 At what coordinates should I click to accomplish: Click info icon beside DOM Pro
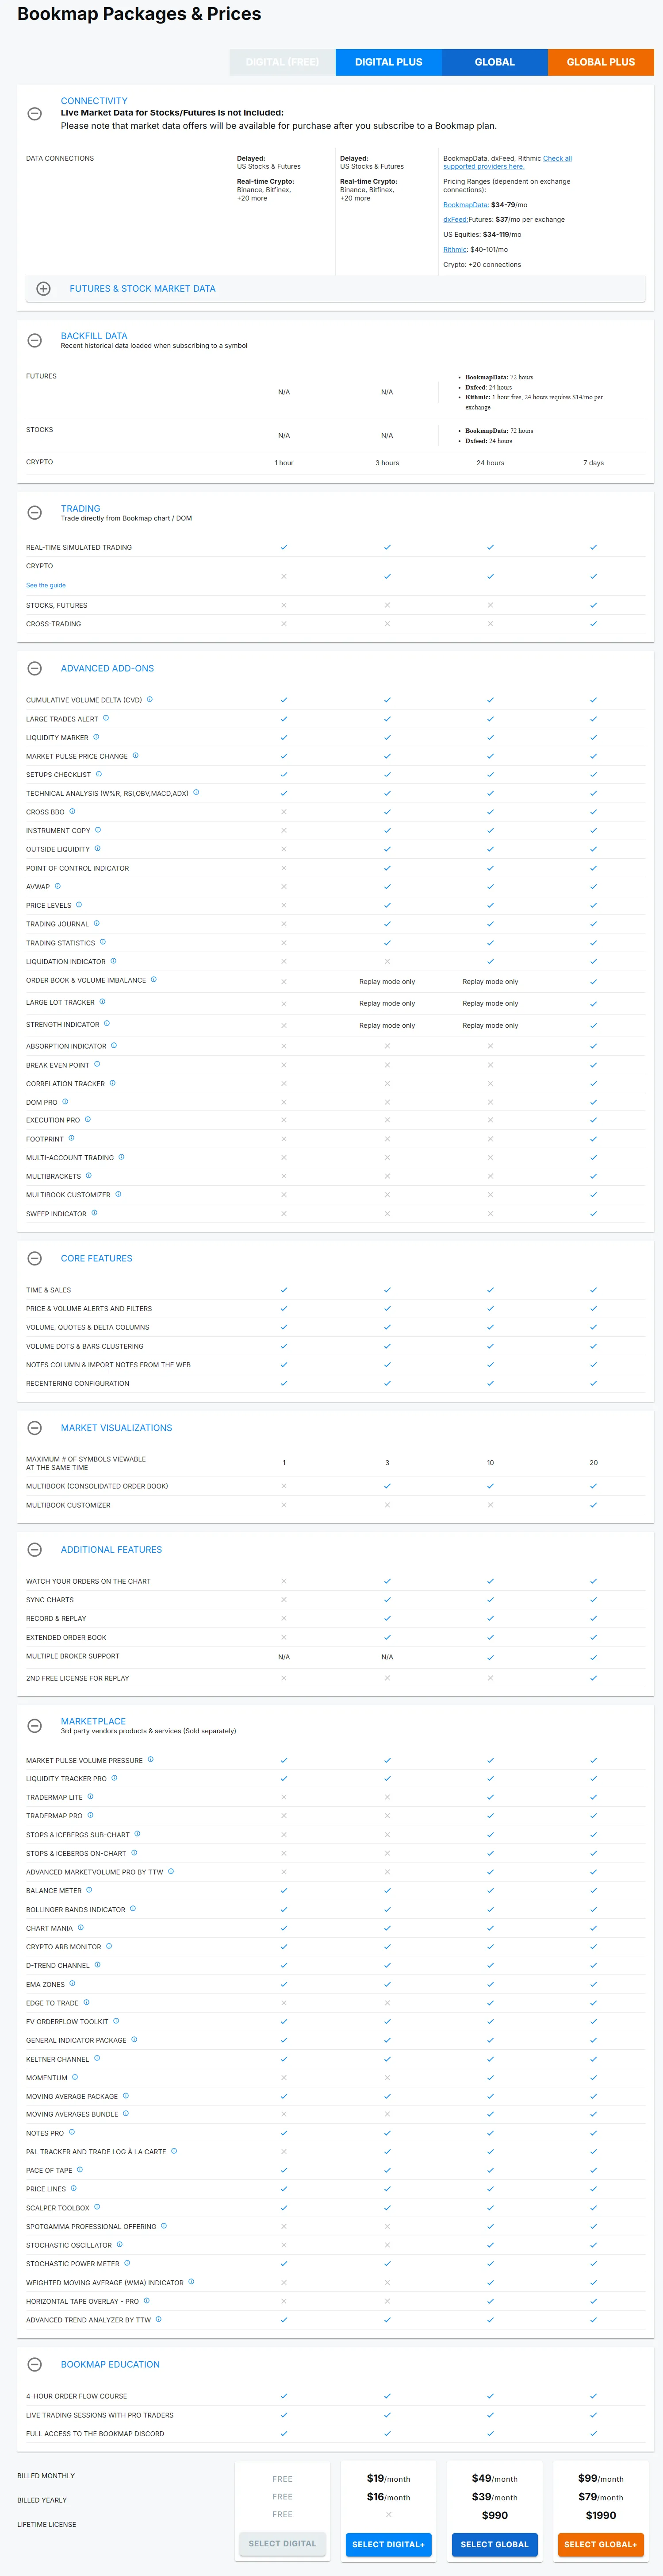[65, 1101]
